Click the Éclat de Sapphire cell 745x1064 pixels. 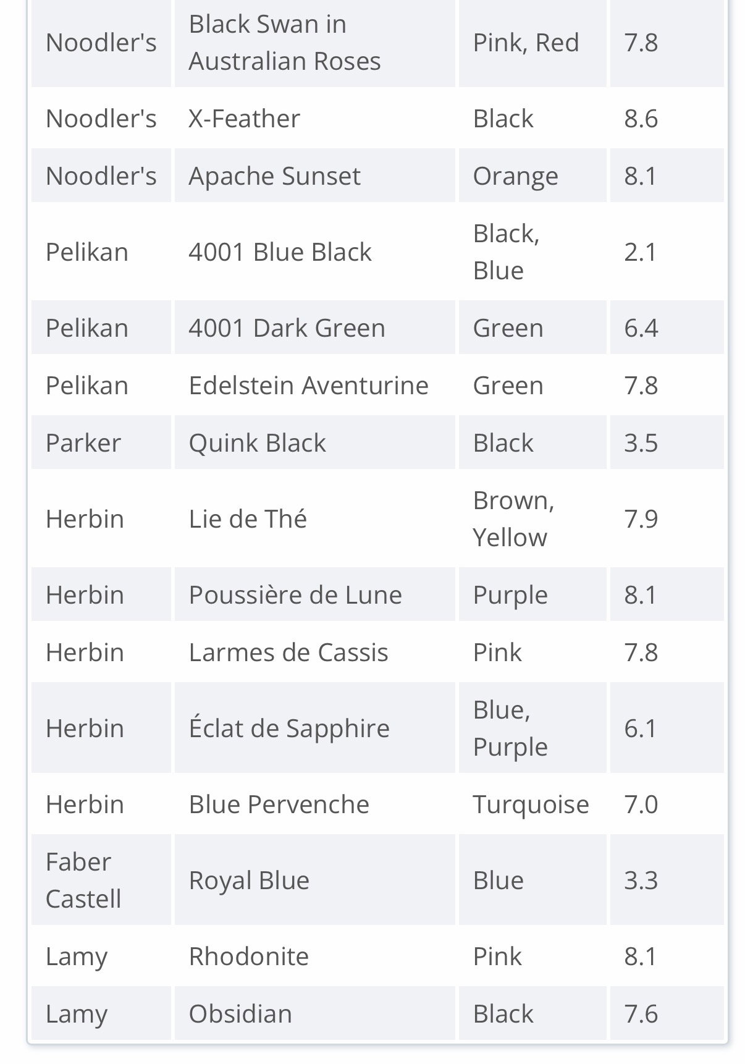pos(314,728)
